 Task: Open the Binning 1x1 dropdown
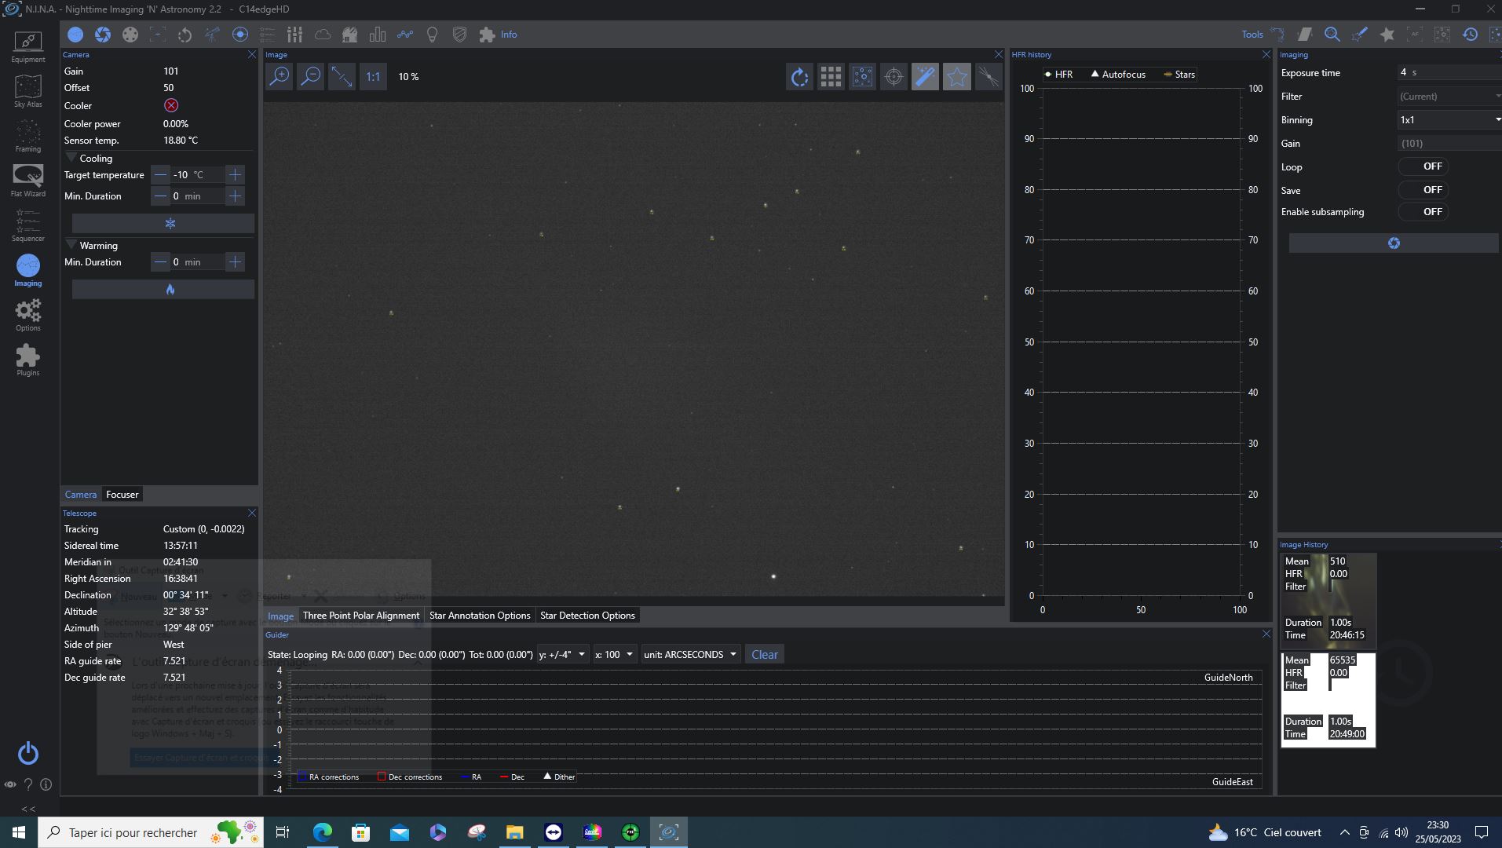1449,120
